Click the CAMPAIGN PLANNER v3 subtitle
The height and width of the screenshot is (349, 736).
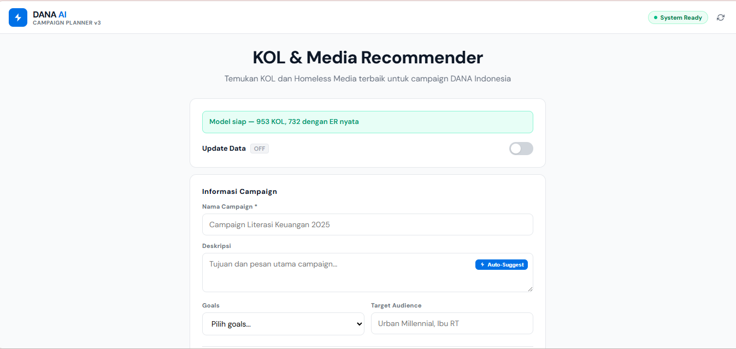[67, 23]
